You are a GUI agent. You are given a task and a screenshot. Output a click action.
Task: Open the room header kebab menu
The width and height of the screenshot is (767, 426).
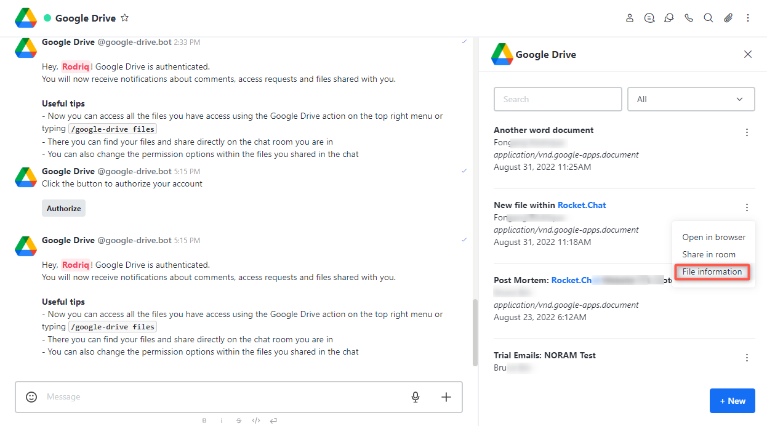(x=748, y=18)
